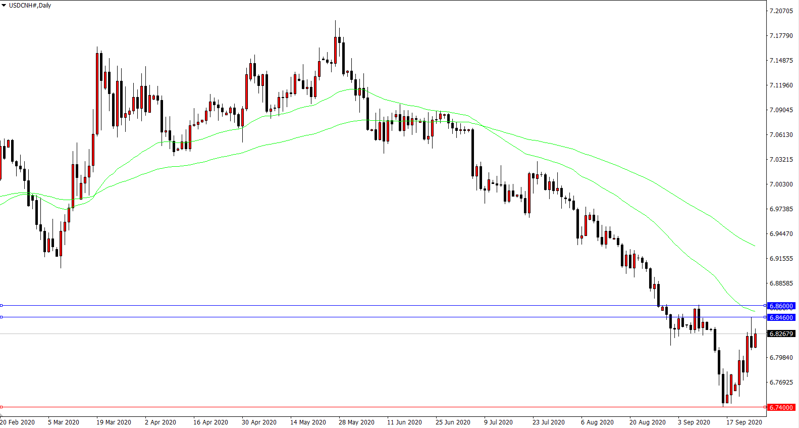The height and width of the screenshot is (428, 799).
Task: Click the 6.88585 price on the scale
Action: [x=781, y=283]
